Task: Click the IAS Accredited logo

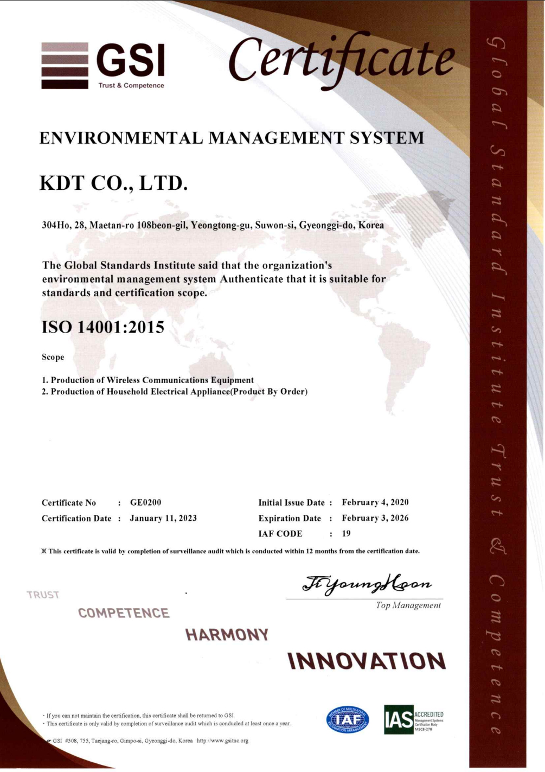Action: coord(414,719)
